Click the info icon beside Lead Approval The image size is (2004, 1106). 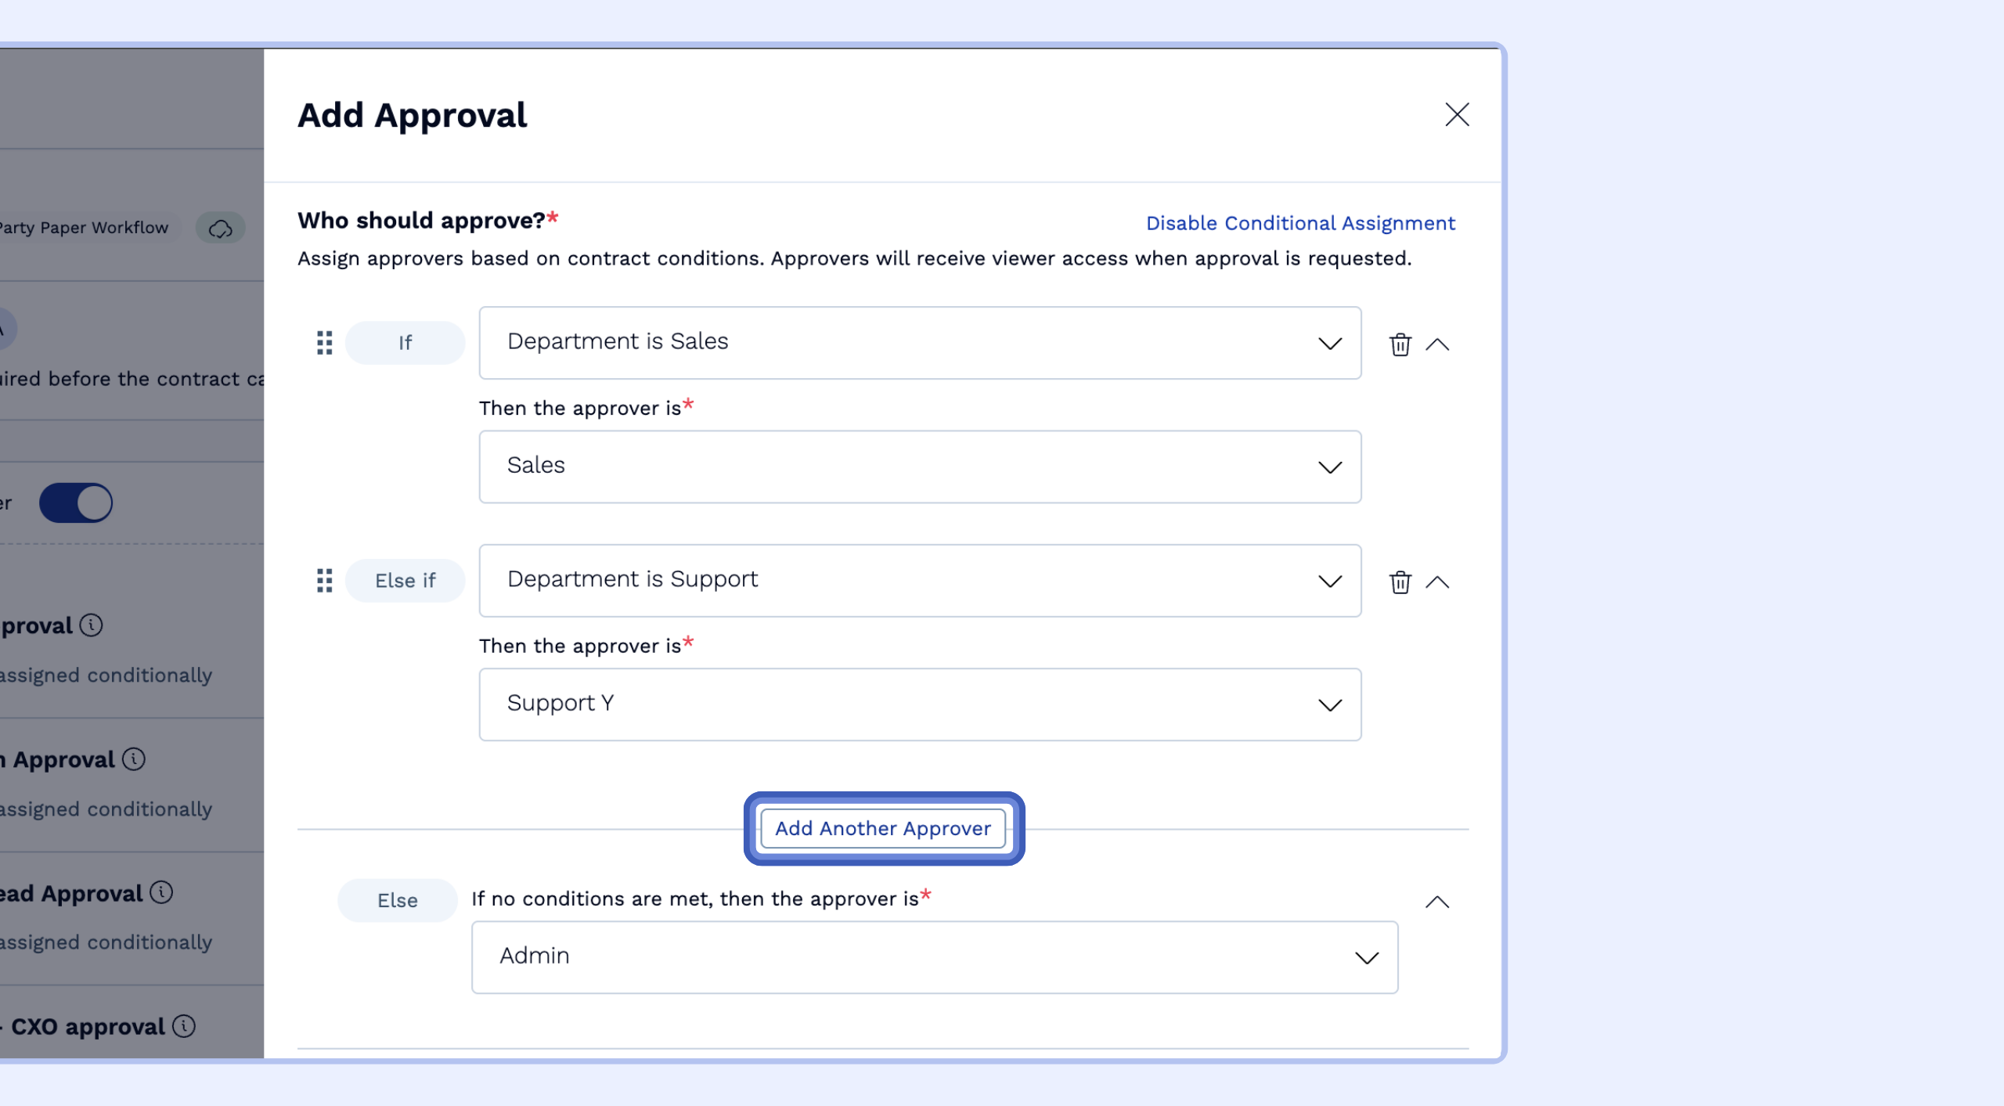(161, 893)
